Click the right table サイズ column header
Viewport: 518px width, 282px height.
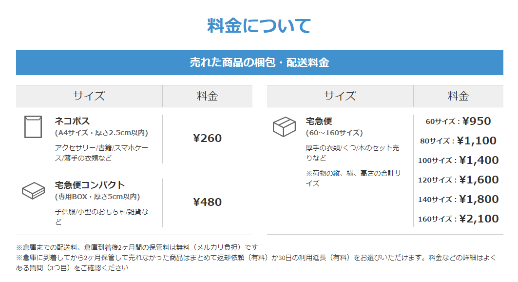340,96
